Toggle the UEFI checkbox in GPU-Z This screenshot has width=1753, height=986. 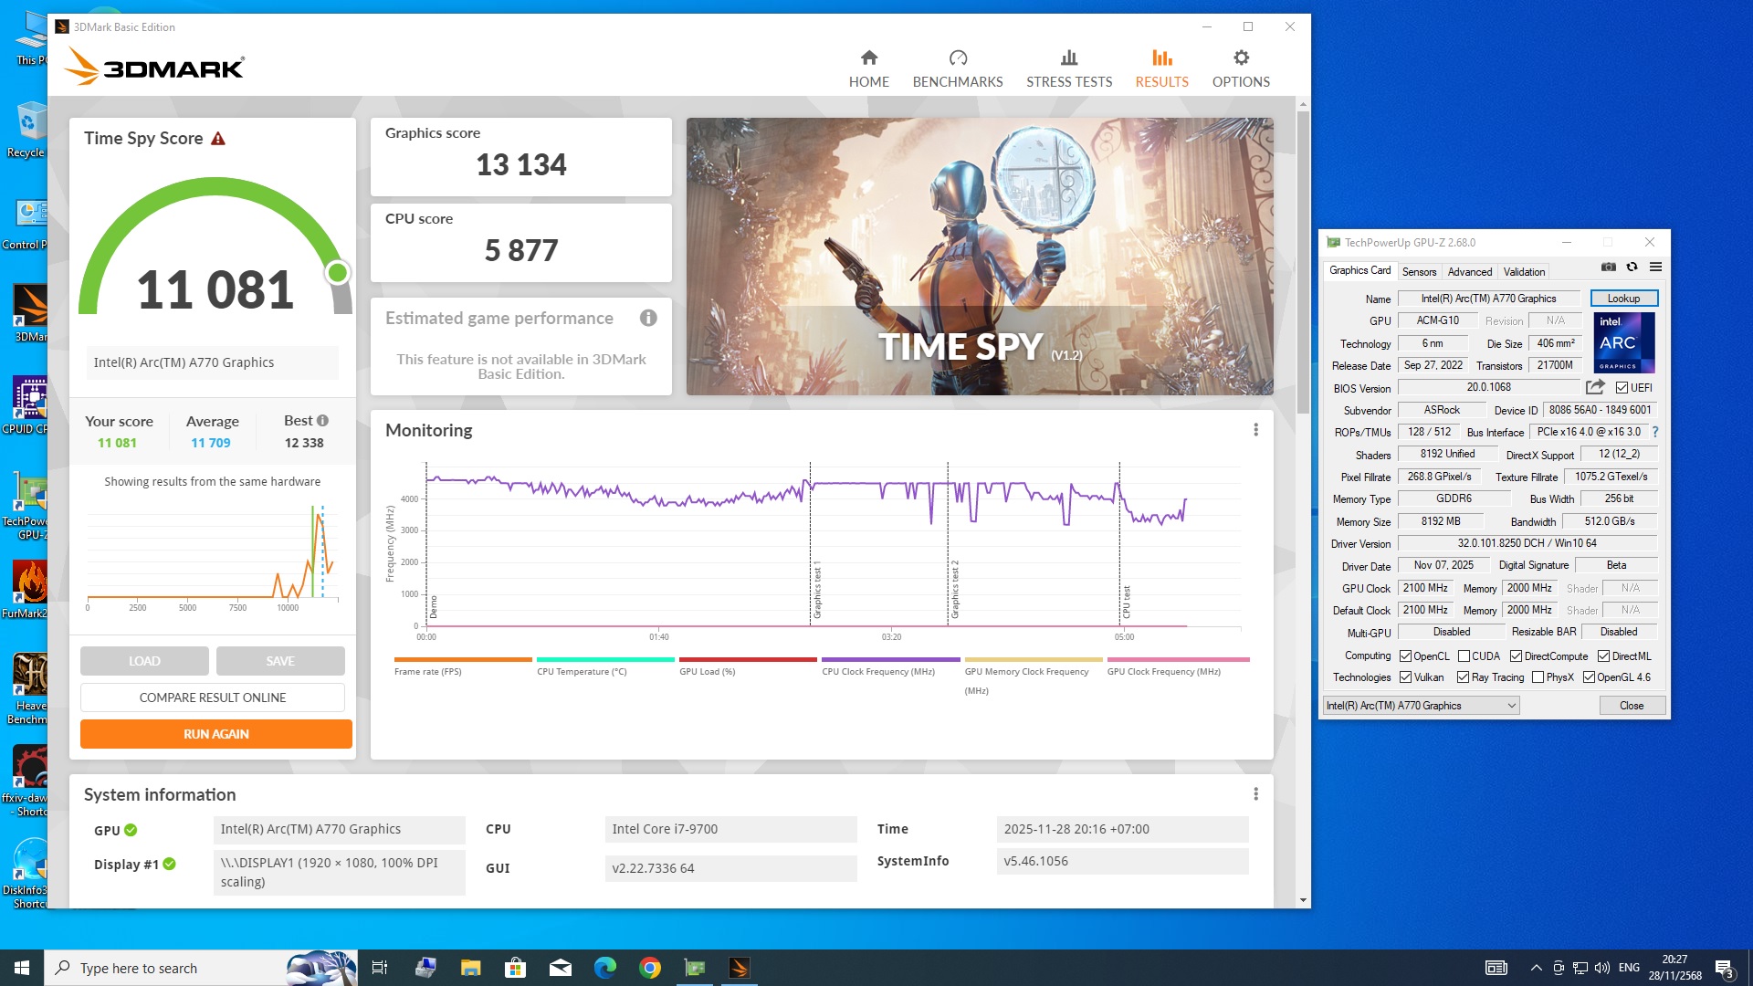(x=1622, y=388)
